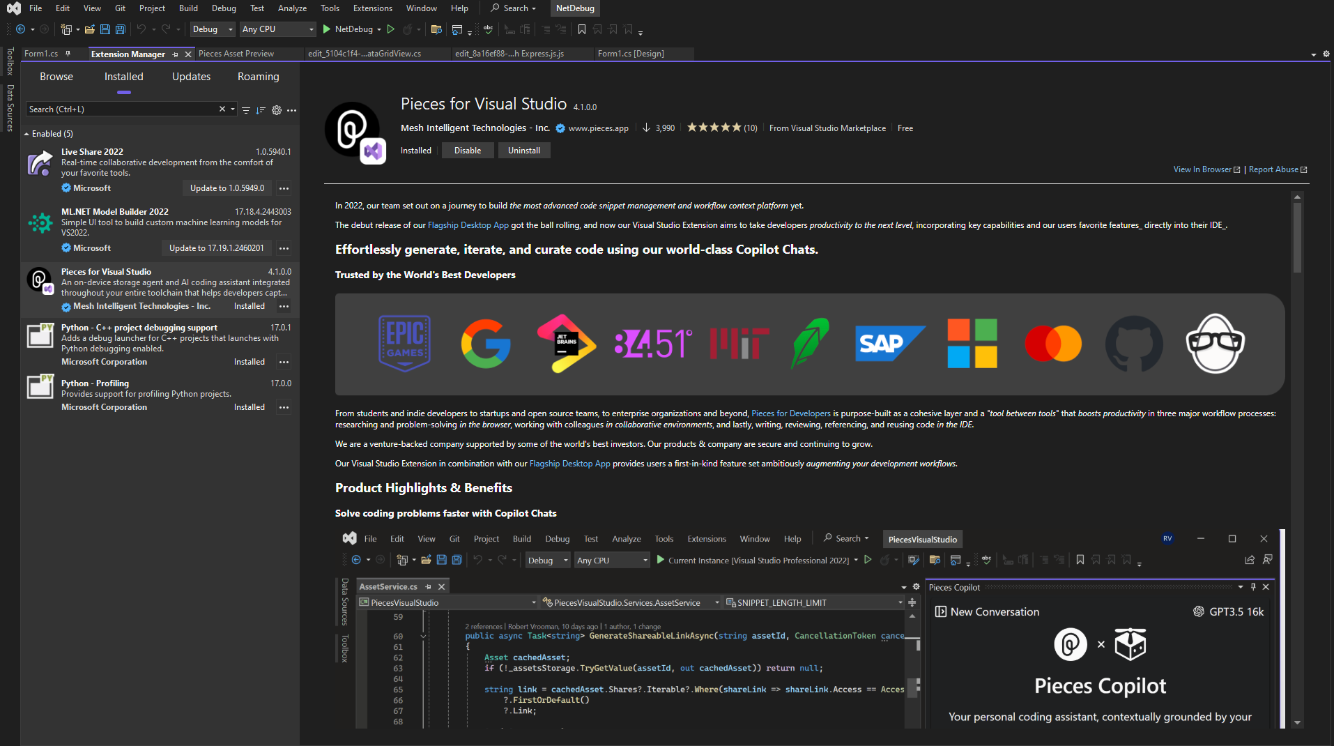
Task: Click the Live Share 2022 extension icon
Action: click(x=40, y=163)
